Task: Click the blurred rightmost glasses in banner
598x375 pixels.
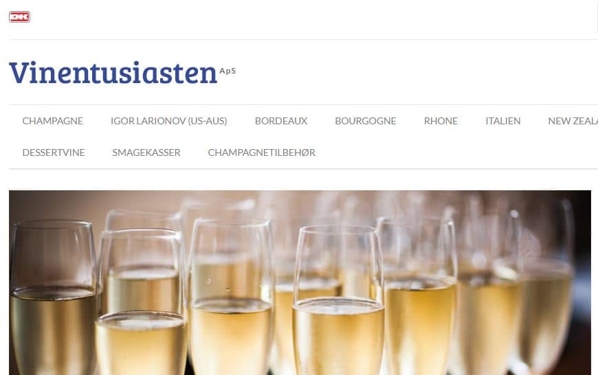Action: 545,290
